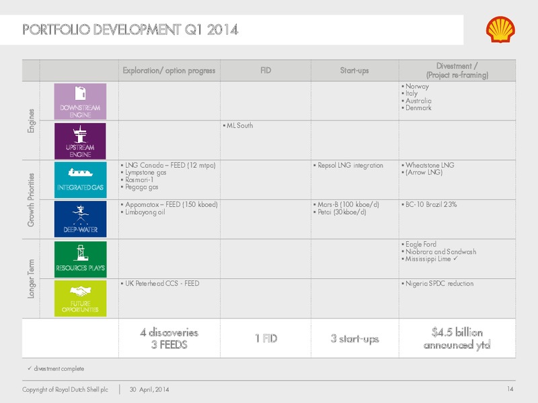
Task: Click the date 30 April, 2014
Action: (149, 390)
